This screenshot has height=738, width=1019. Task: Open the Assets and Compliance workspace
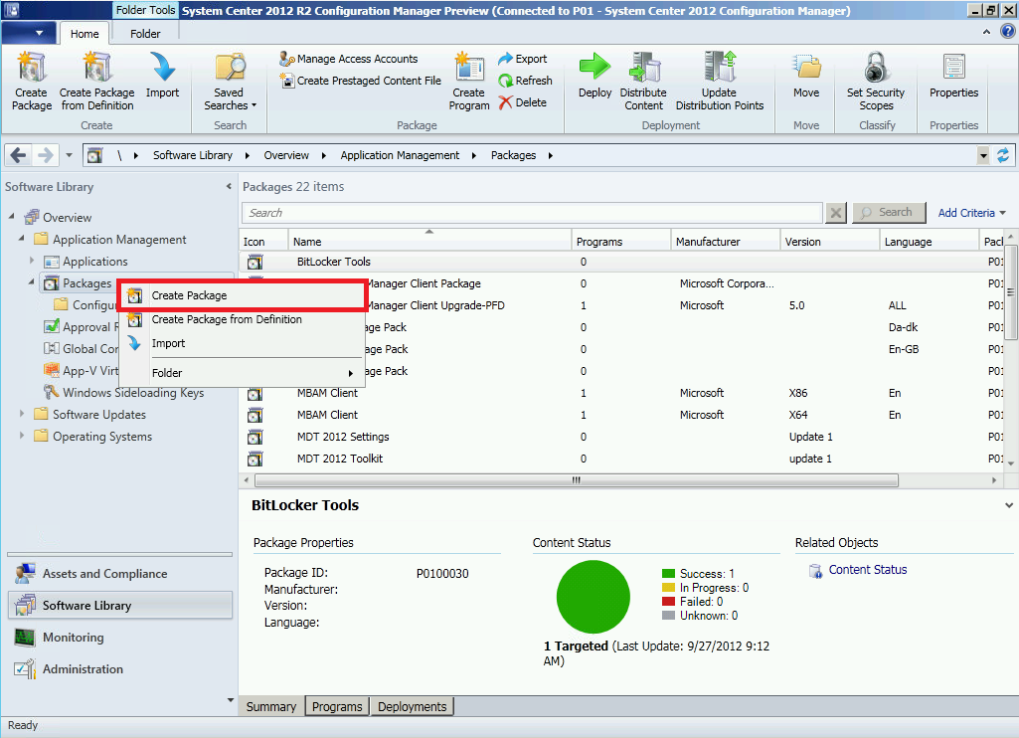(120, 574)
